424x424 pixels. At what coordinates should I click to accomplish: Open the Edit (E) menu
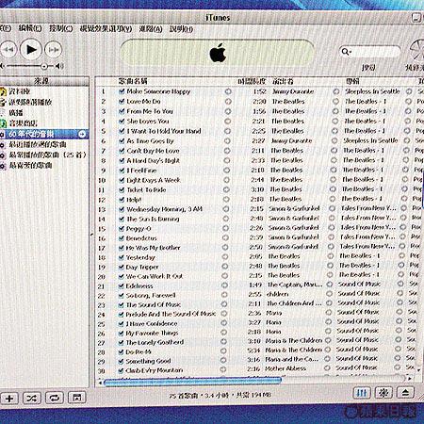pyautogui.click(x=30, y=28)
